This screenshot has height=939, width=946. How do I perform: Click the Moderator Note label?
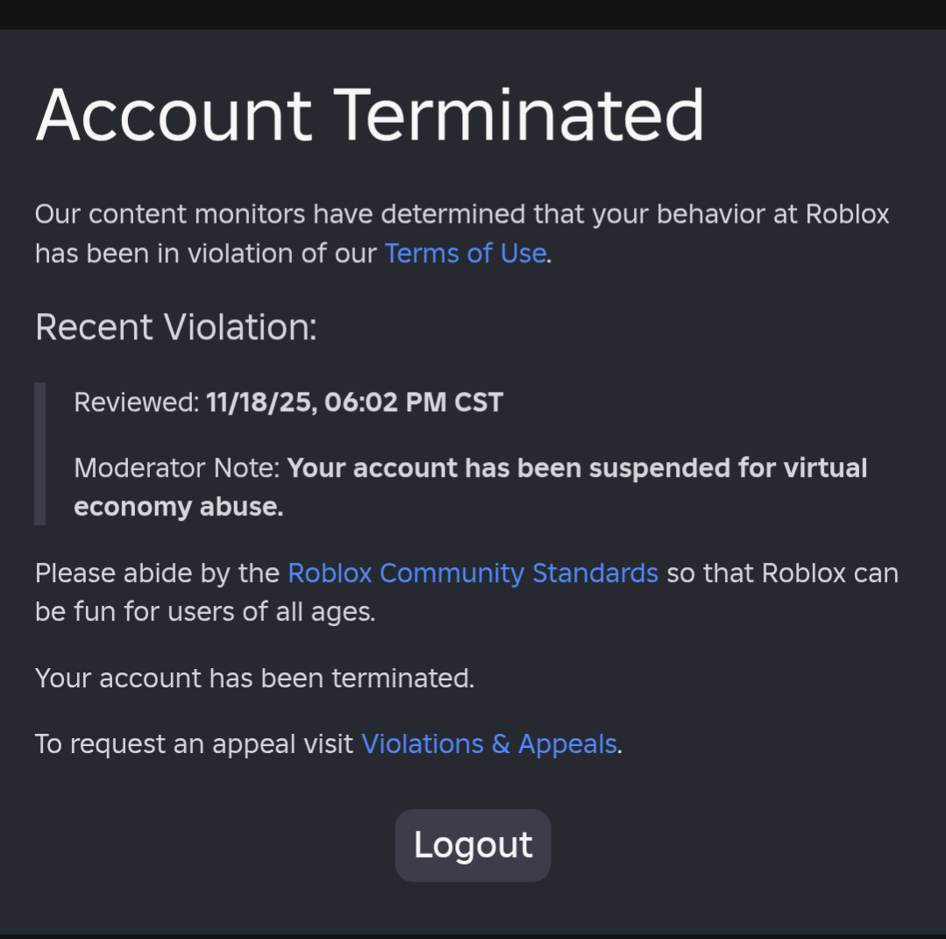[x=177, y=468]
